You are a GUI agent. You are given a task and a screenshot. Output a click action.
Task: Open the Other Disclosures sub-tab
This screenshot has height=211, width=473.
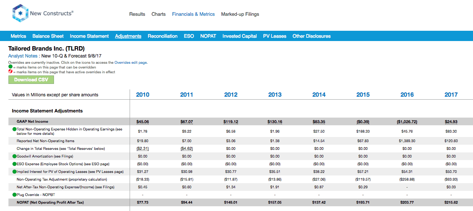tap(312, 36)
